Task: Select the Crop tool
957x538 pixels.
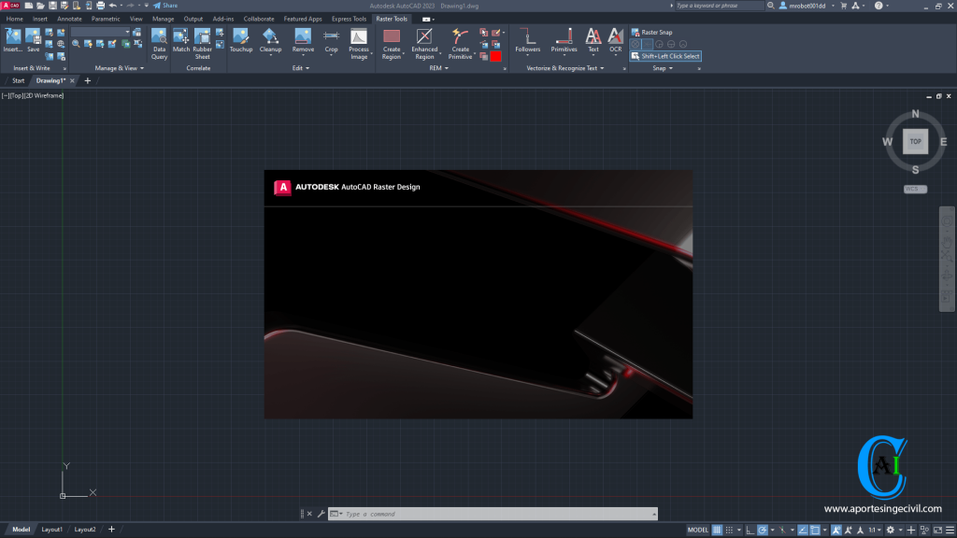Action: 332,41
